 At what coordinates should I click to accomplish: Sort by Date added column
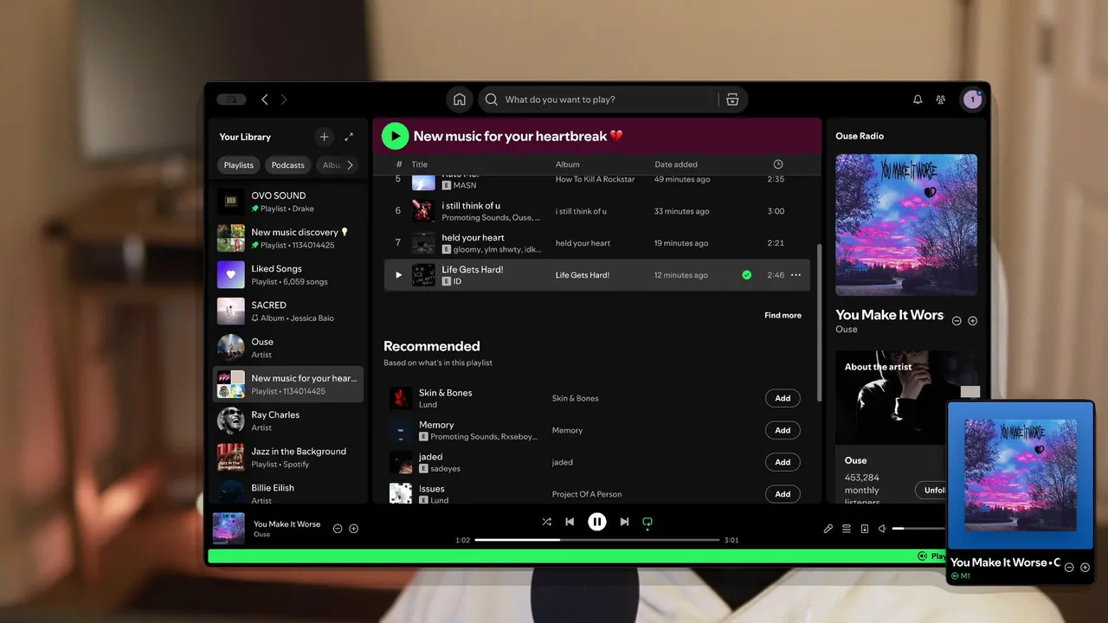676,164
